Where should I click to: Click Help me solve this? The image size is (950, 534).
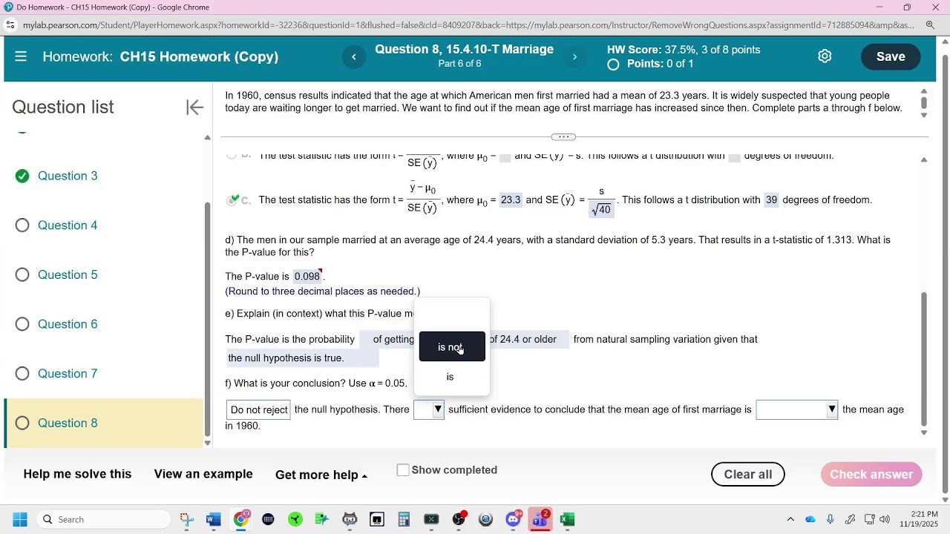pos(77,475)
